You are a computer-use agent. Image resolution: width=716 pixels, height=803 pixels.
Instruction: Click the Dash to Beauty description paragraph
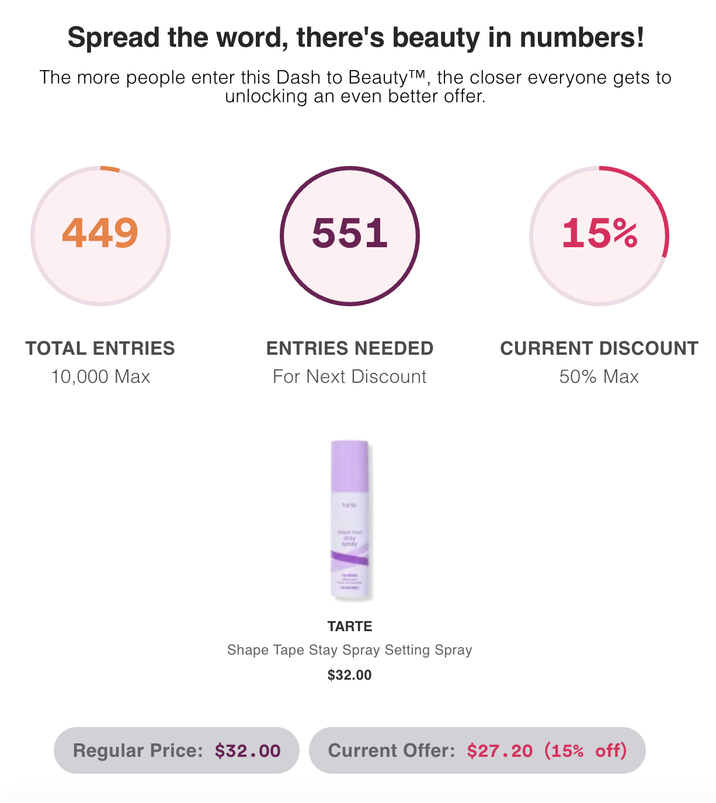point(356,86)
